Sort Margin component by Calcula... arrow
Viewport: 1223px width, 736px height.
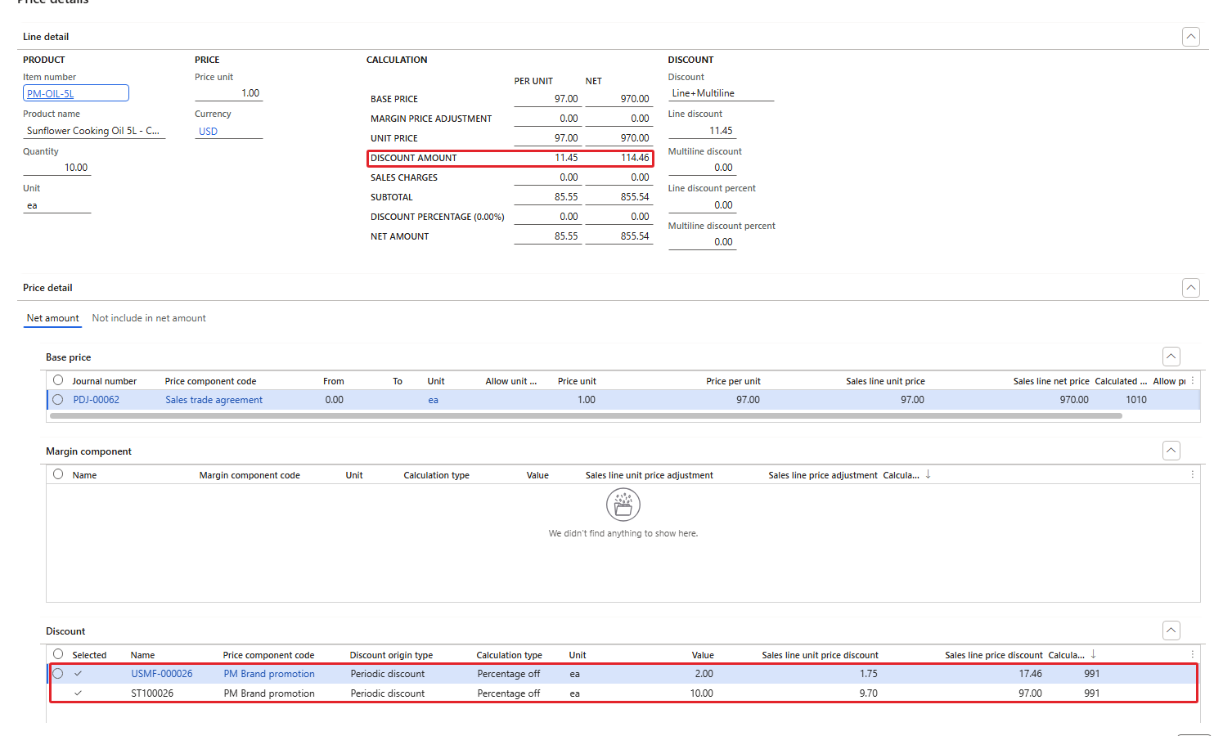click(928, 474)
